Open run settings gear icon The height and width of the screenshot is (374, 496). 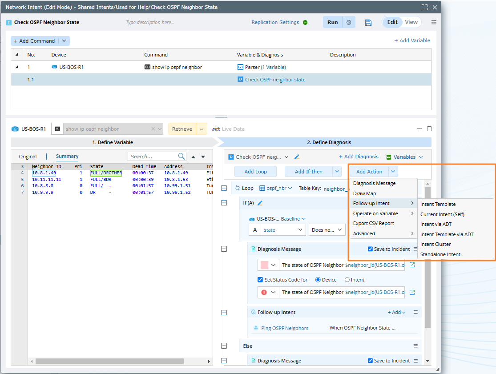pyautogui.click(x=349, y=22)
